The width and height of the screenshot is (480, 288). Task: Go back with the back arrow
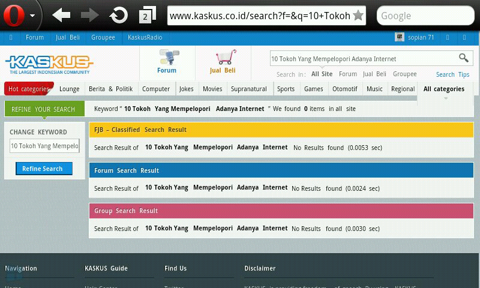tap(61, 15)
